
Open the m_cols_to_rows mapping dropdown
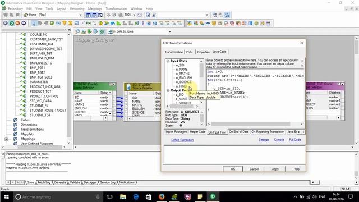169,31
